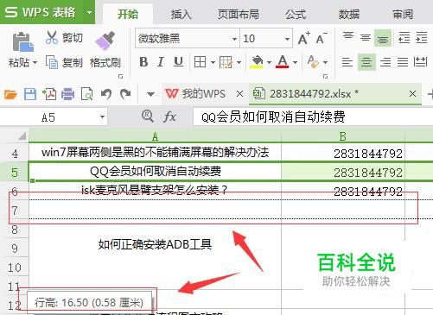Expand quick access toolbar options
This screenshot has height=315, width=433.
(150, 94)
